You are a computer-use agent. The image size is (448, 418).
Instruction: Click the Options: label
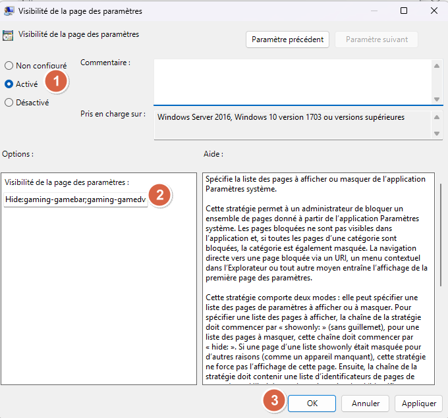18,154
